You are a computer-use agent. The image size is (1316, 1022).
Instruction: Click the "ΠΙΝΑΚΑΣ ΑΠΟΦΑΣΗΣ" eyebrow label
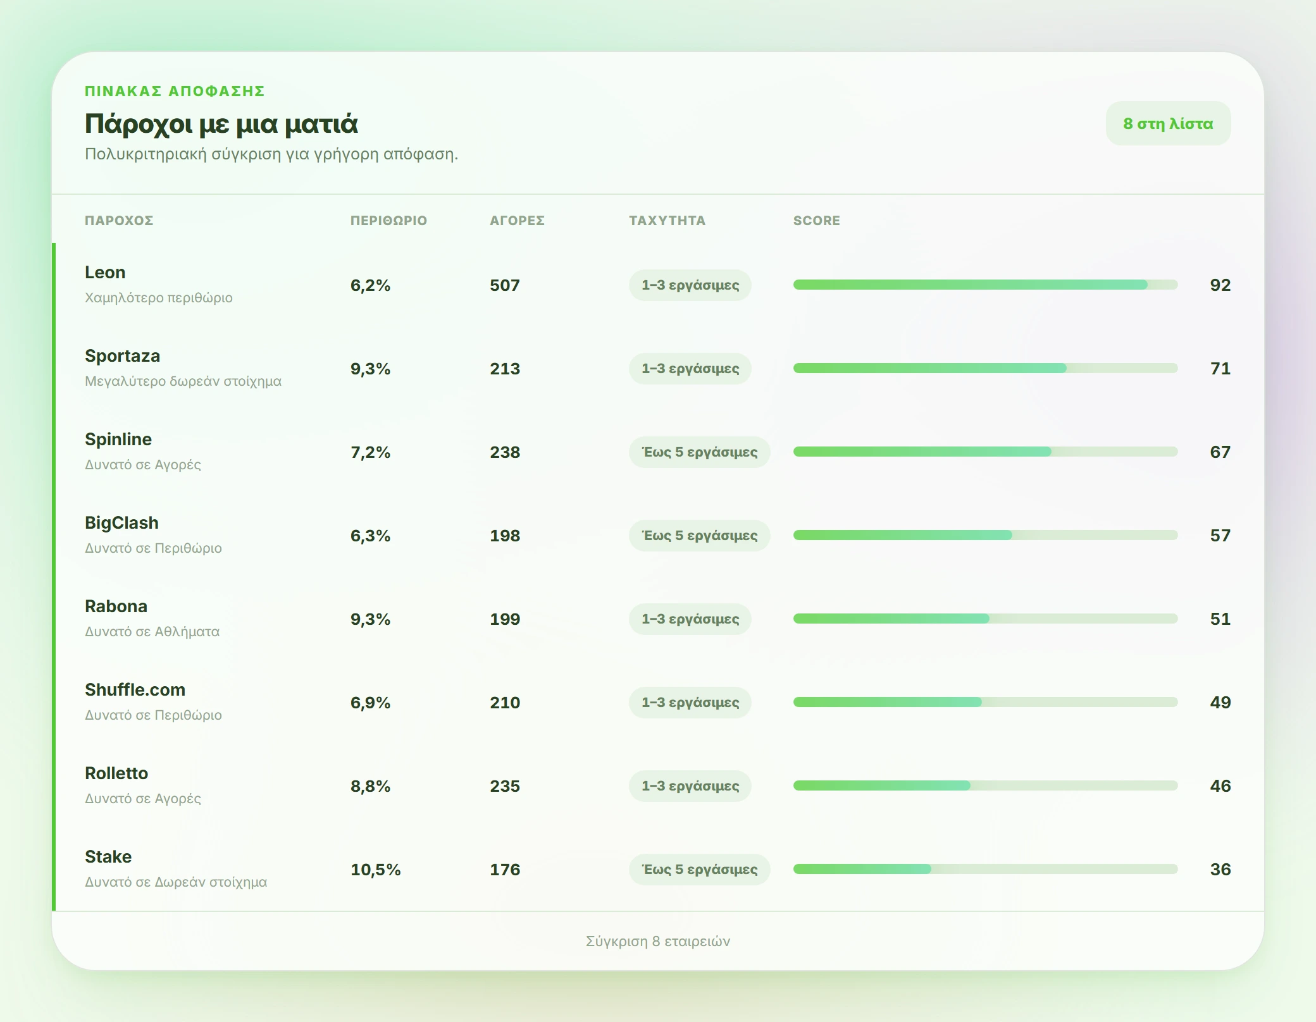pos(175,91)
